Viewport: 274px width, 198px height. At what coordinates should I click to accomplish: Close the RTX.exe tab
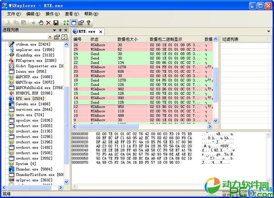100,31
